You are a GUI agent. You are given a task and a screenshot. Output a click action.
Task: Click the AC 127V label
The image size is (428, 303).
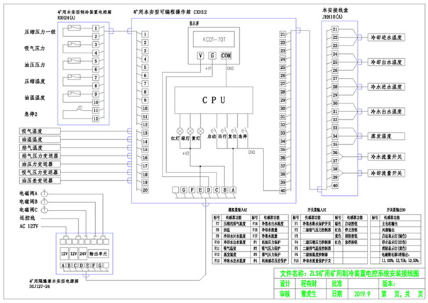click(x=28, y=226)
